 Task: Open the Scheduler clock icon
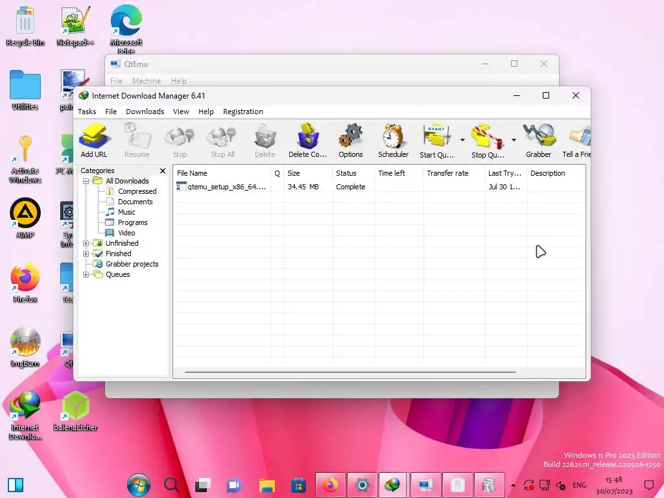[394, 141]
